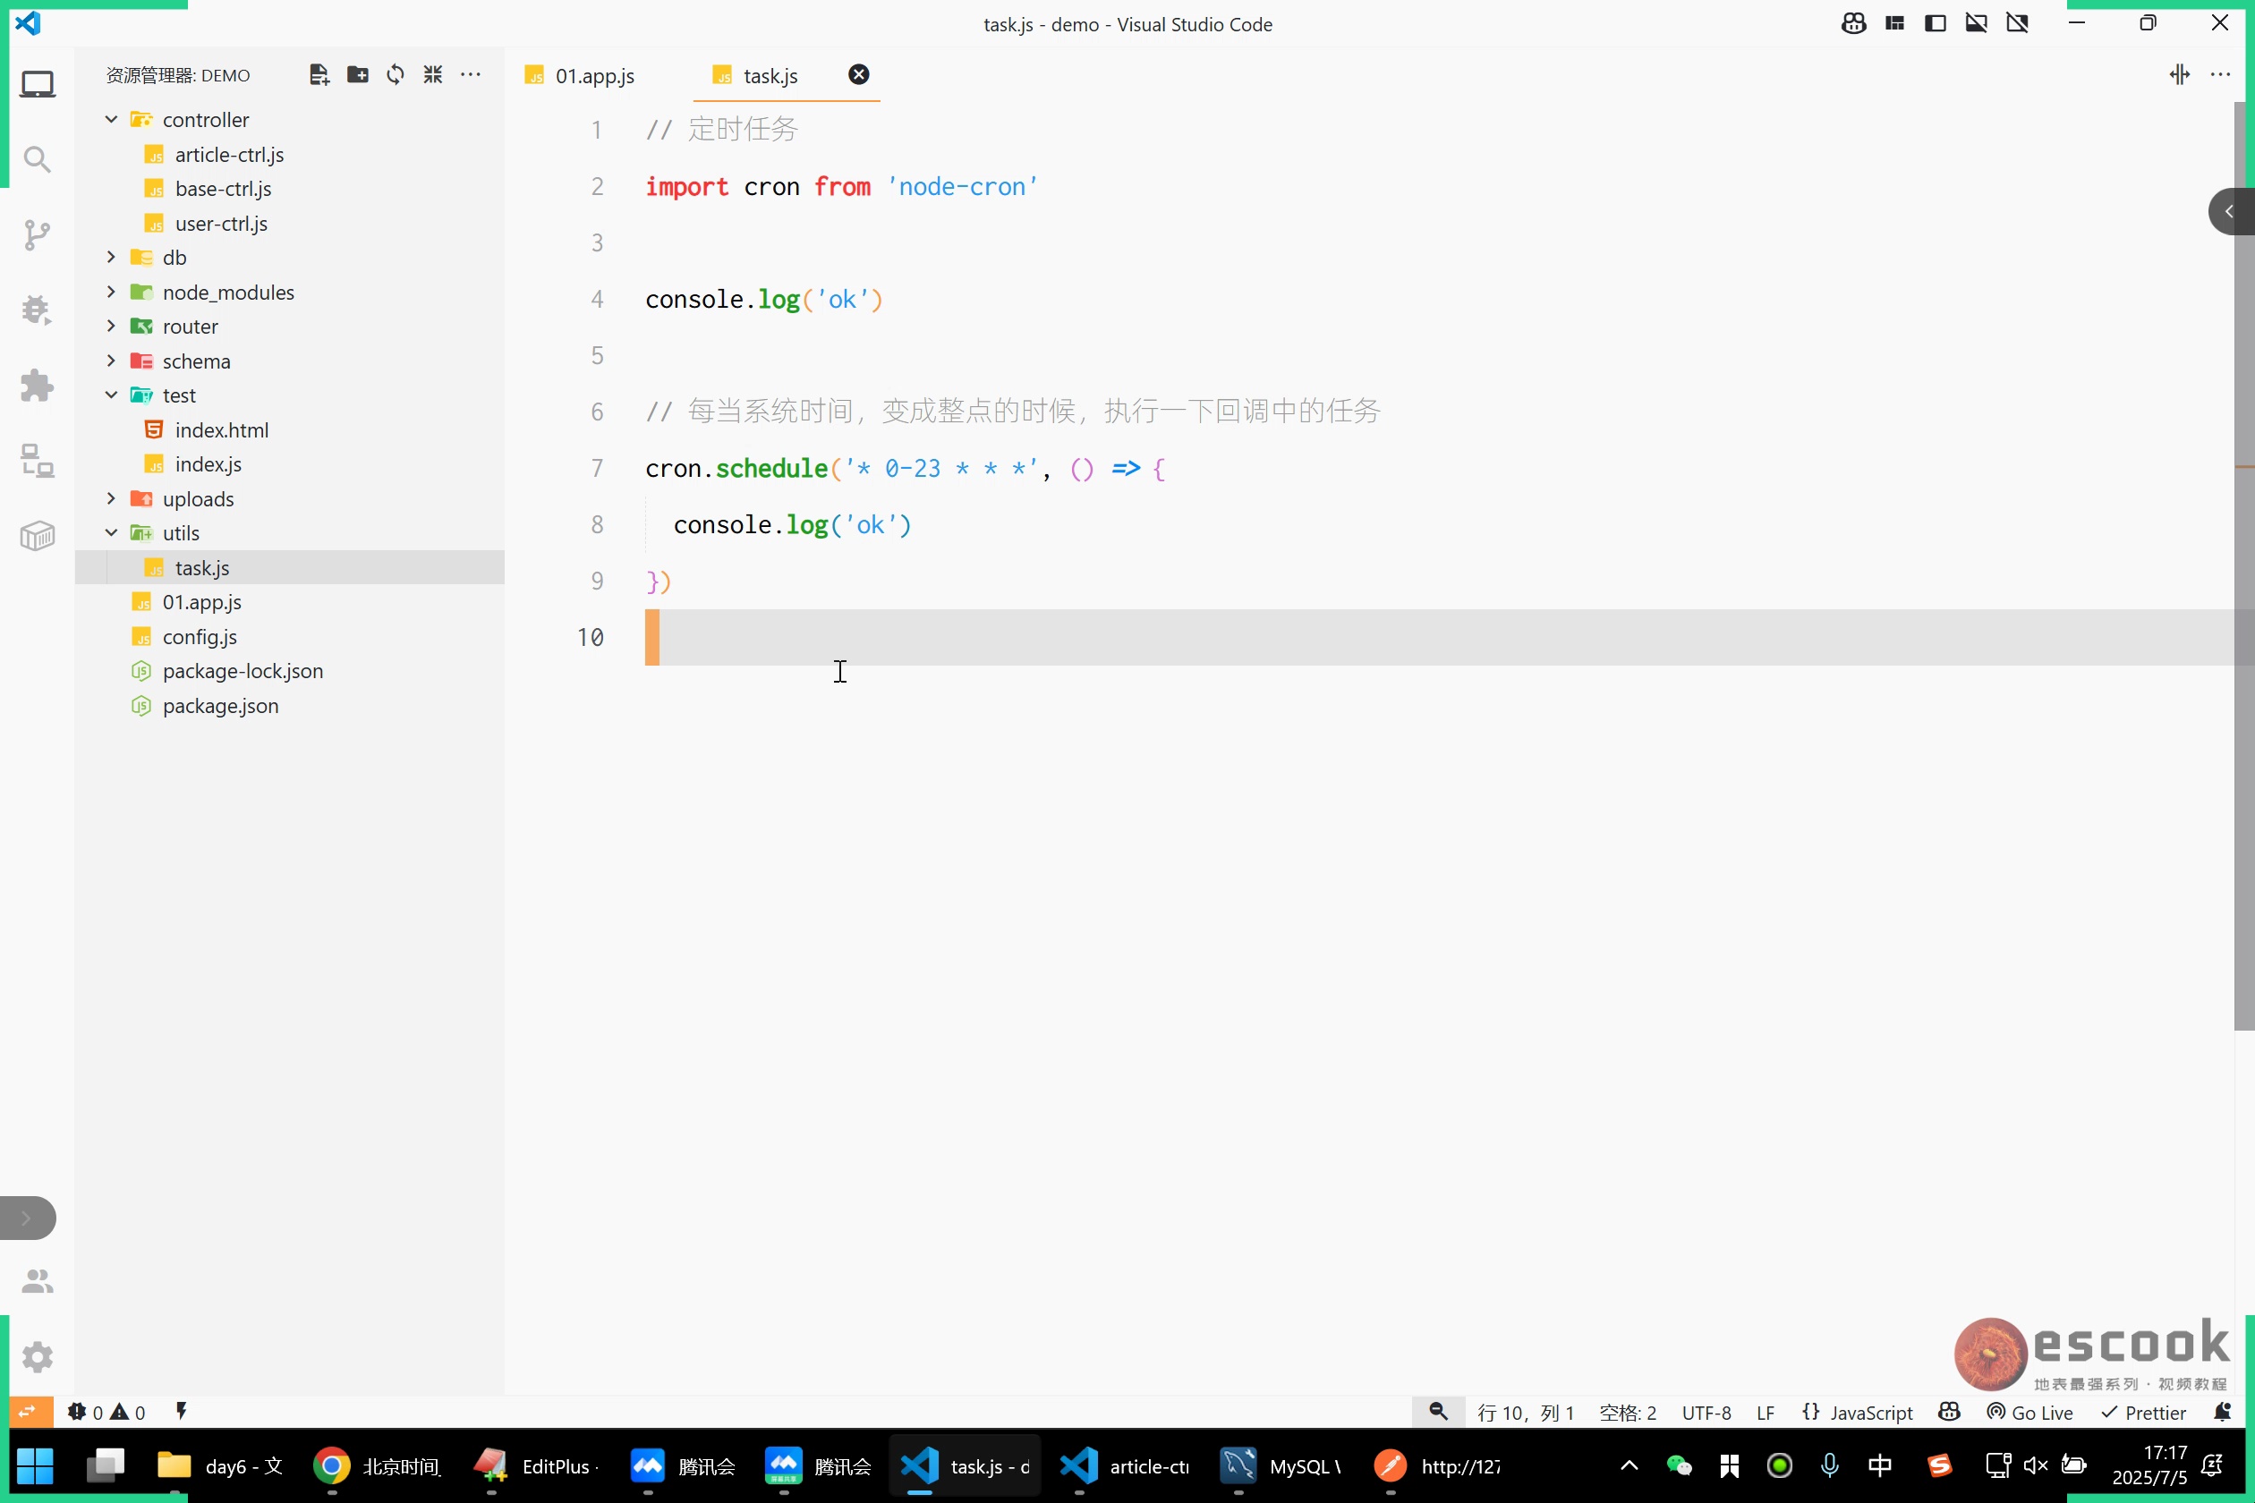Refresh the explorer file tree
Image resolution: width=2255 pixels, height=1503 pixels.
click(395, 75)
